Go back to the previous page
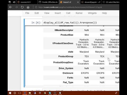 tap(11, 7)
